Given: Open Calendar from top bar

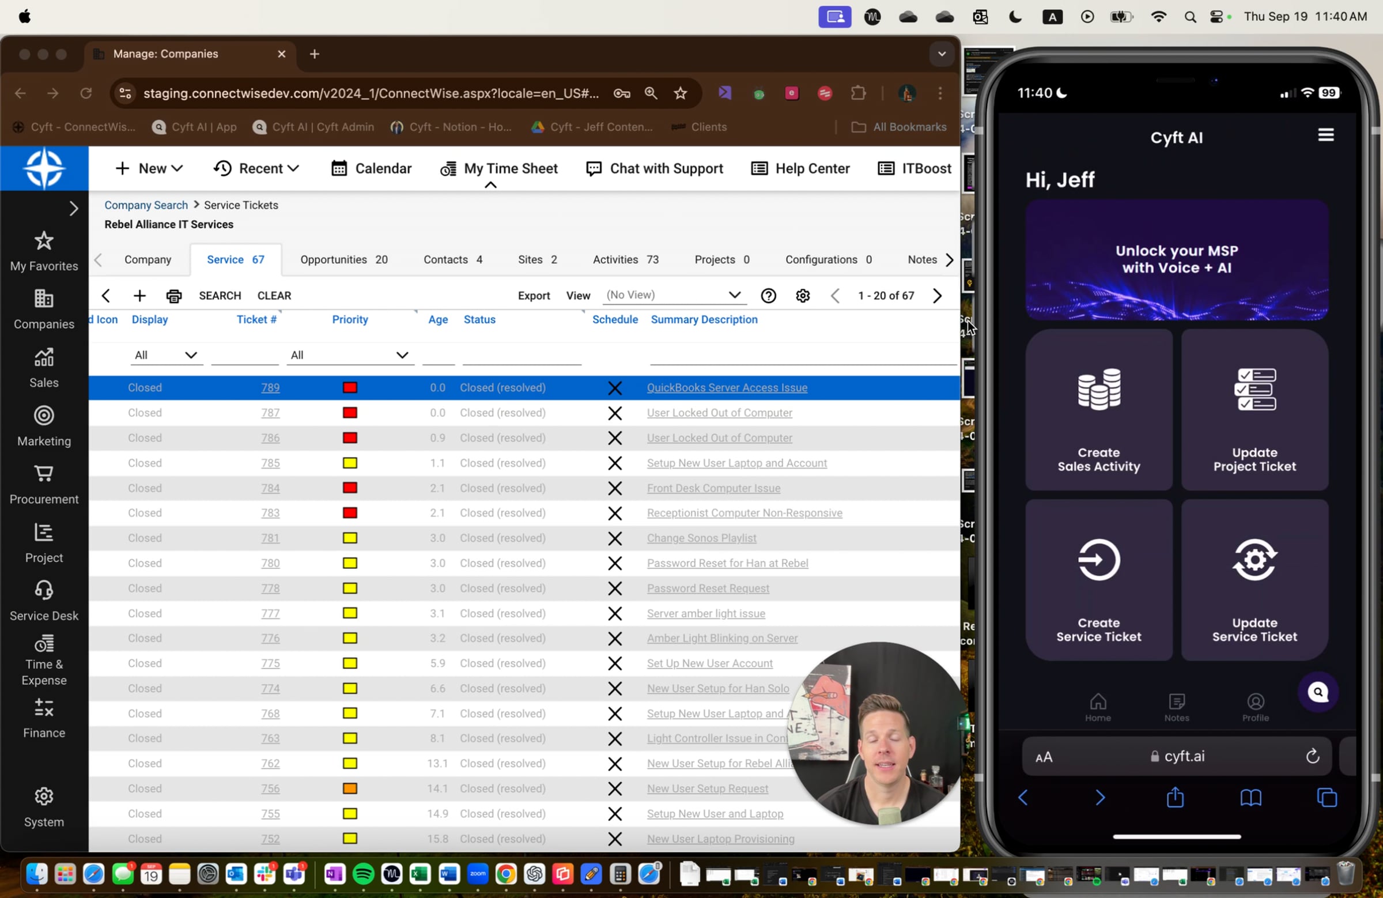Looking at the screenshot, I should click(371, 168).
